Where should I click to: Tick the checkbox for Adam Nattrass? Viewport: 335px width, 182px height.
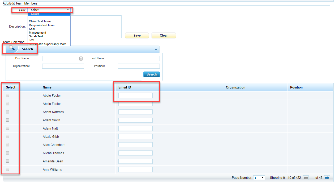tap(7, 112)
